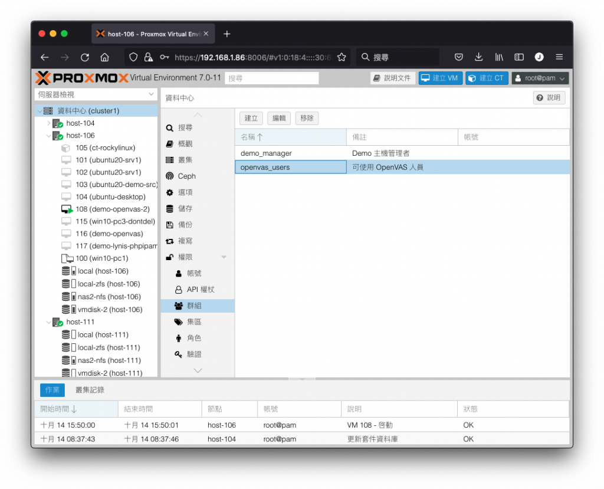The height and width of the screenshot is (489, 604).
Task: Open 伺服器檢視 view dropdown
Action: point(96,94)
